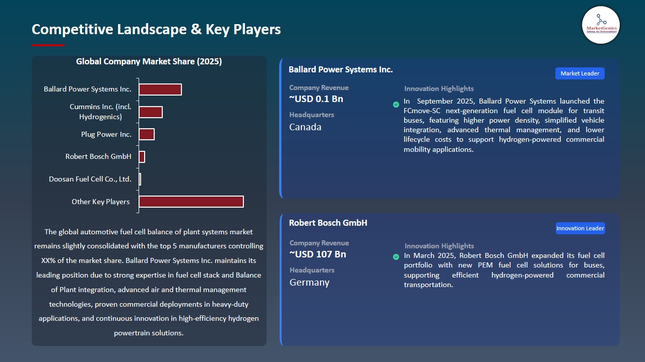Select the Doosan Fuel Cell chart bar
This screenshot has height=362, width=645.
click(x=140, y=179)
